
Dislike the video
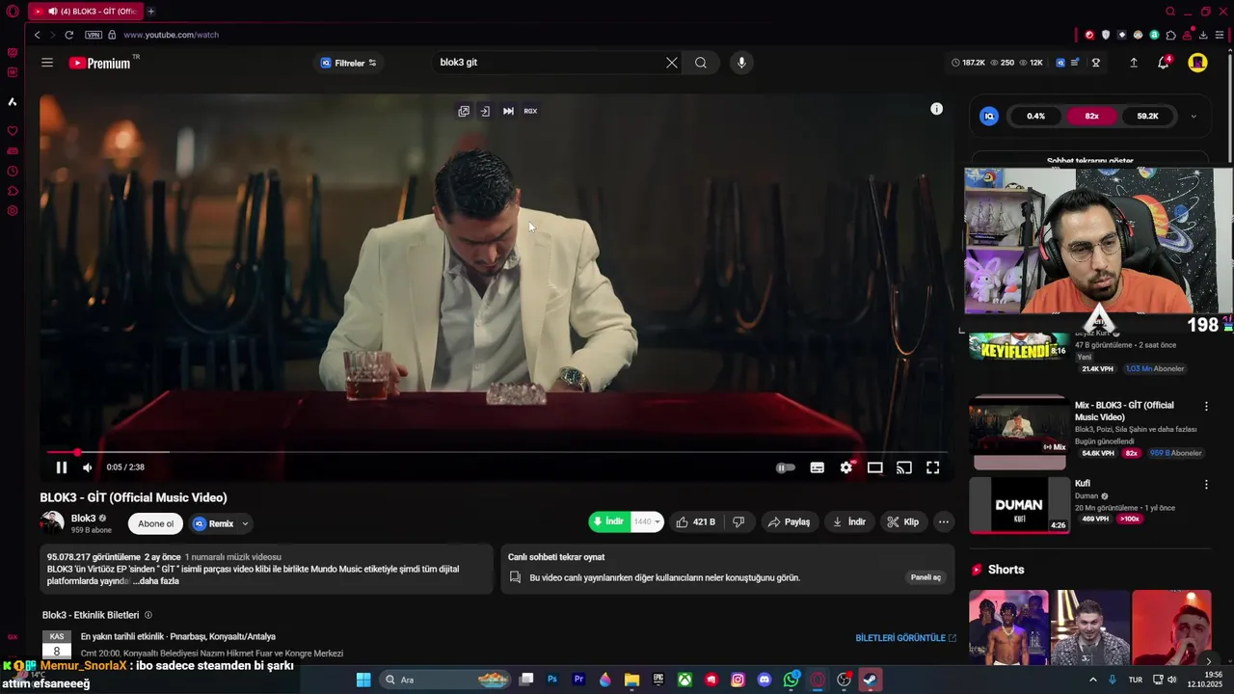pyautogui.click(x=738, y=521)
